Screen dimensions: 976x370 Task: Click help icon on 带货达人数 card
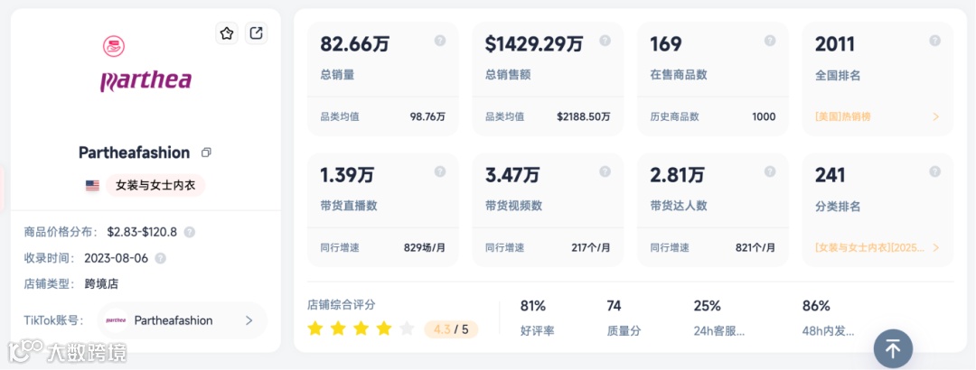(x=770, y=171)
